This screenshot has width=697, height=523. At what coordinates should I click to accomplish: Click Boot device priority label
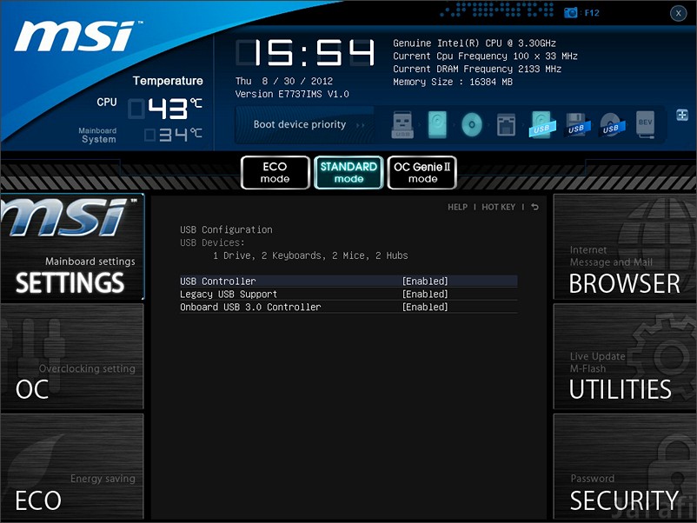(300, 124)
